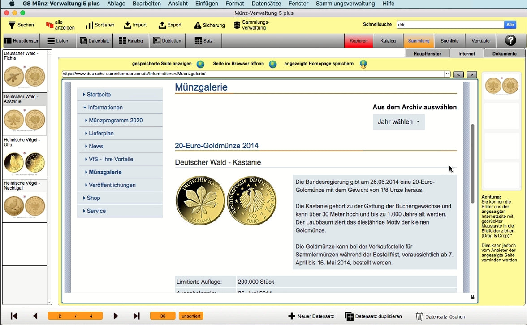Click globe icon to save displayed homepage
This screenshot has width=527, height=325.
pos(363,64)
